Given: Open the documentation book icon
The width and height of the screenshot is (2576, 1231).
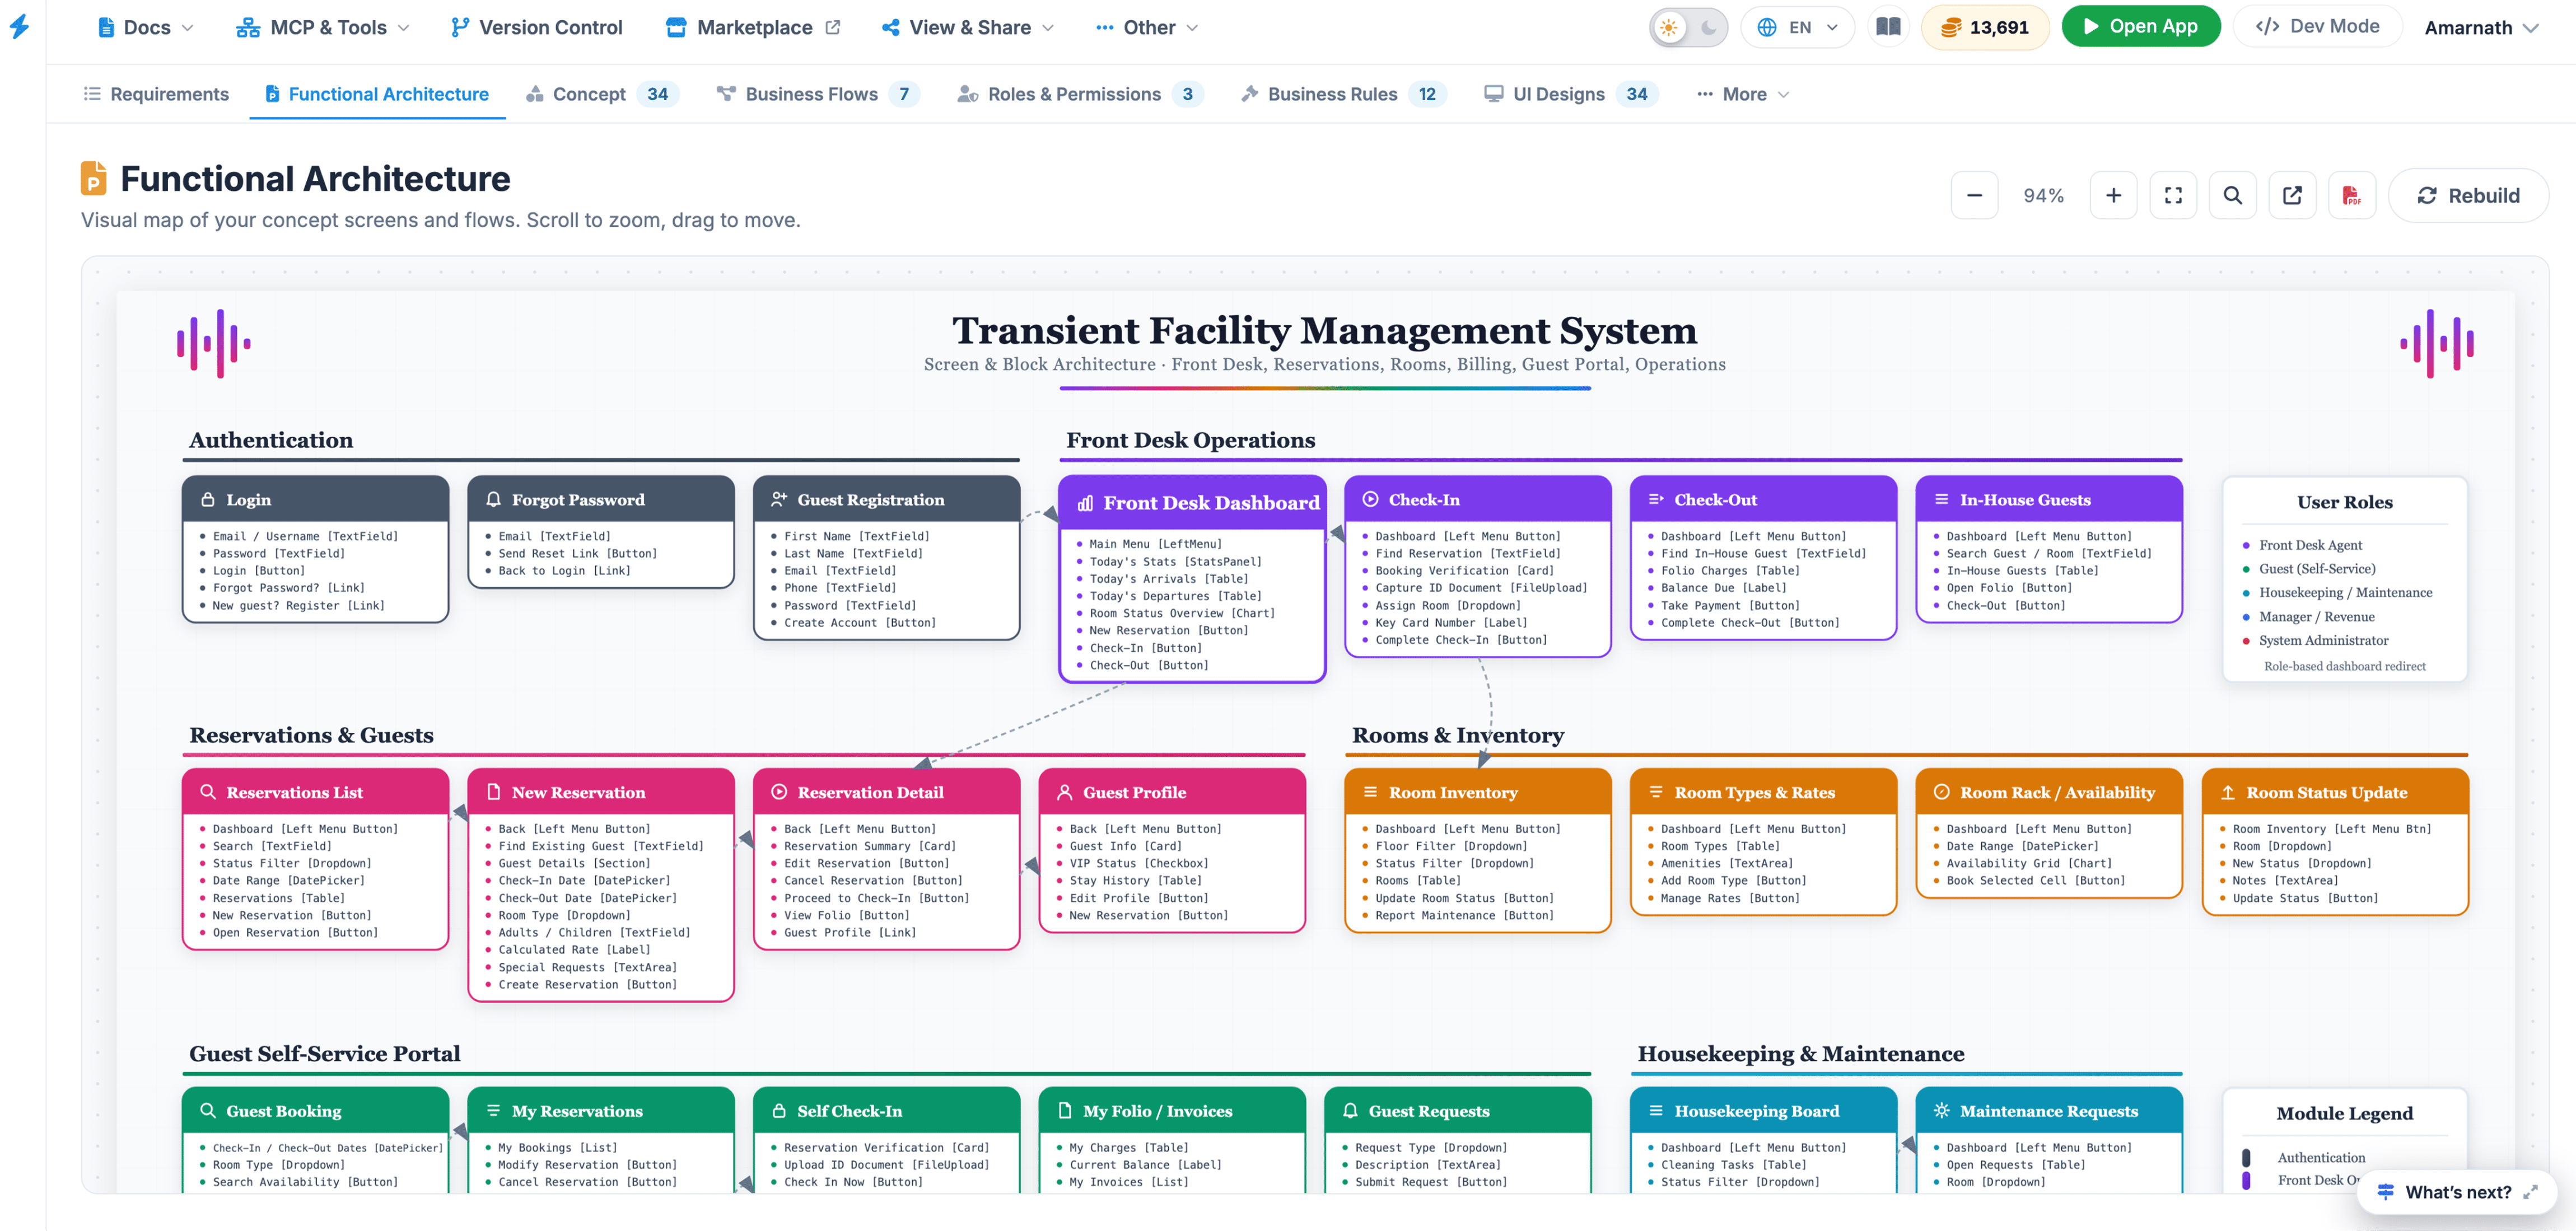Looking at the screenshot, I should coord(1888,27).
